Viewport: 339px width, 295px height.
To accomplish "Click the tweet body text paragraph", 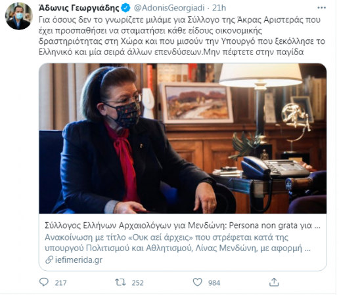I will (x=182, y=36).
